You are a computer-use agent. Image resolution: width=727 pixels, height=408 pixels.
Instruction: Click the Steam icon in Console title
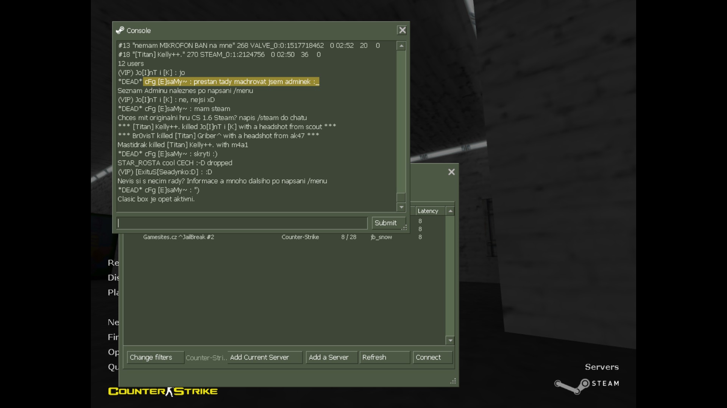[x=120, y=30]
